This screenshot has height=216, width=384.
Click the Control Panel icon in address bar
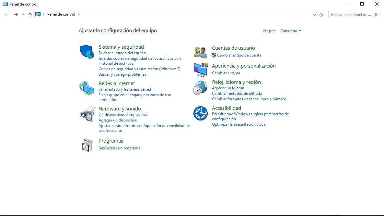point(38,15)
